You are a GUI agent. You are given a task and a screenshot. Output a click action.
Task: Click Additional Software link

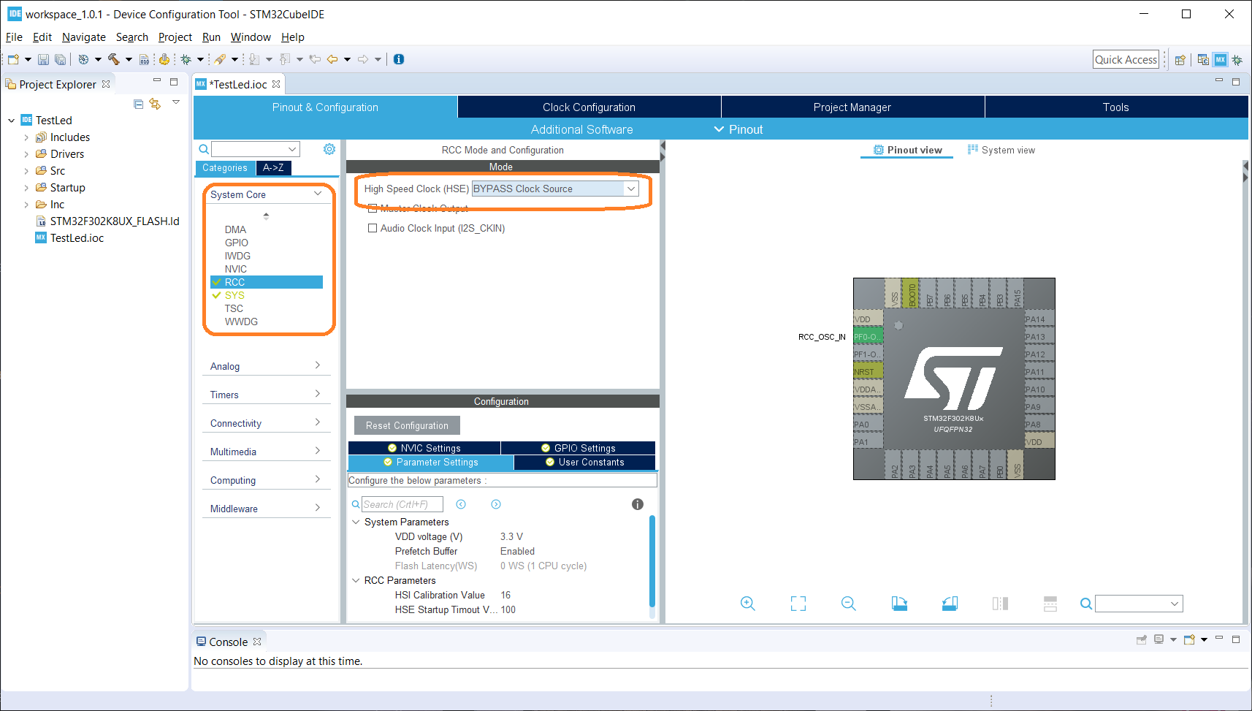tap(581, 129)
